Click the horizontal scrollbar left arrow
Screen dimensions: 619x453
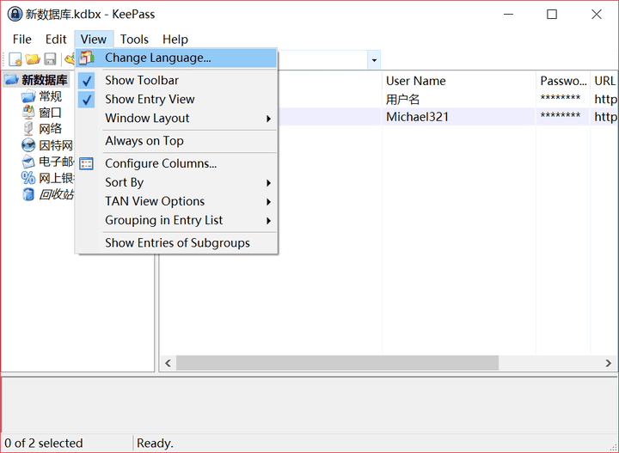pyautogui.click(x=169, y=364)
